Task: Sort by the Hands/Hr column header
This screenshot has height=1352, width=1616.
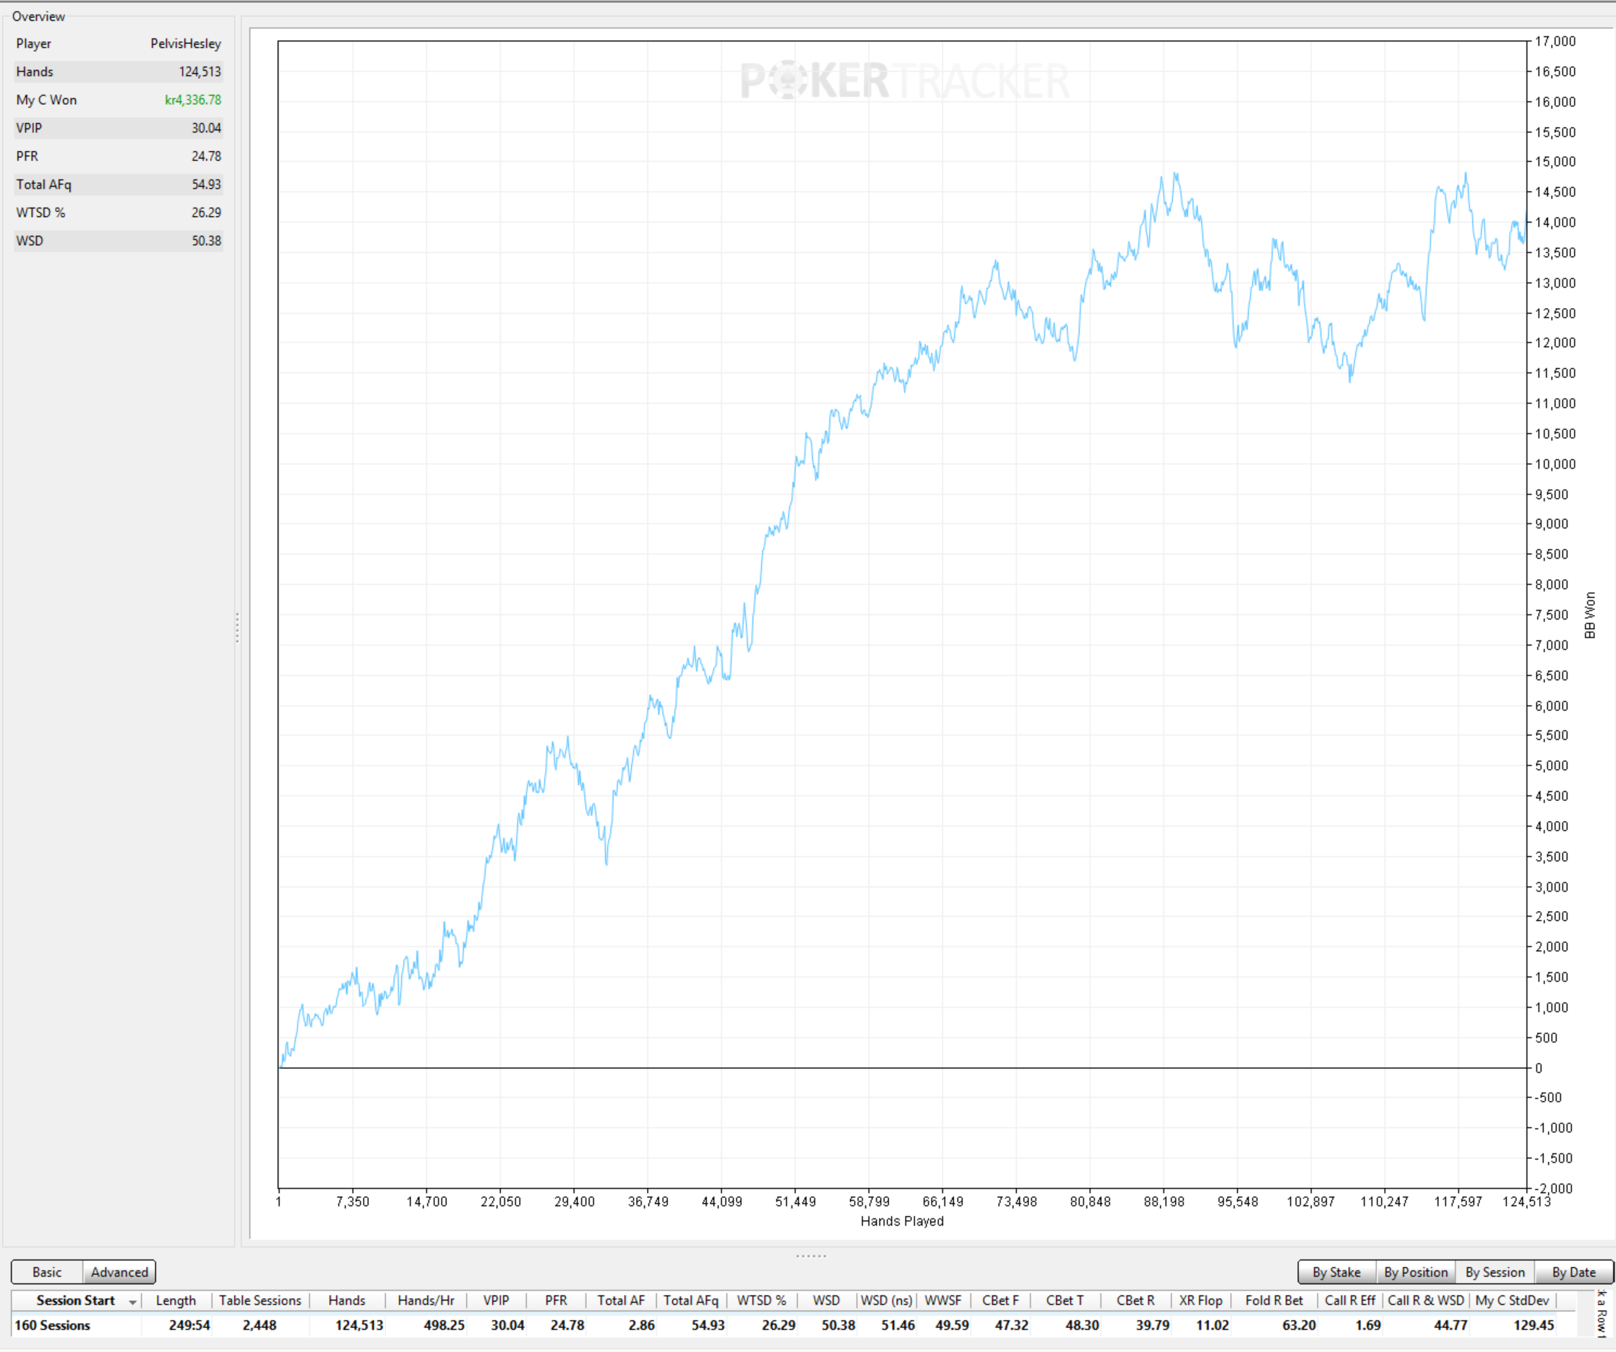Action: point(426,1301)
